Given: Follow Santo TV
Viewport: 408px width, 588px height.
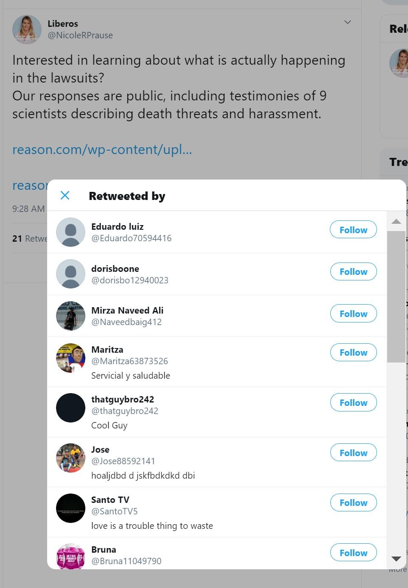Looking at the screenshot, I should 353,502.
